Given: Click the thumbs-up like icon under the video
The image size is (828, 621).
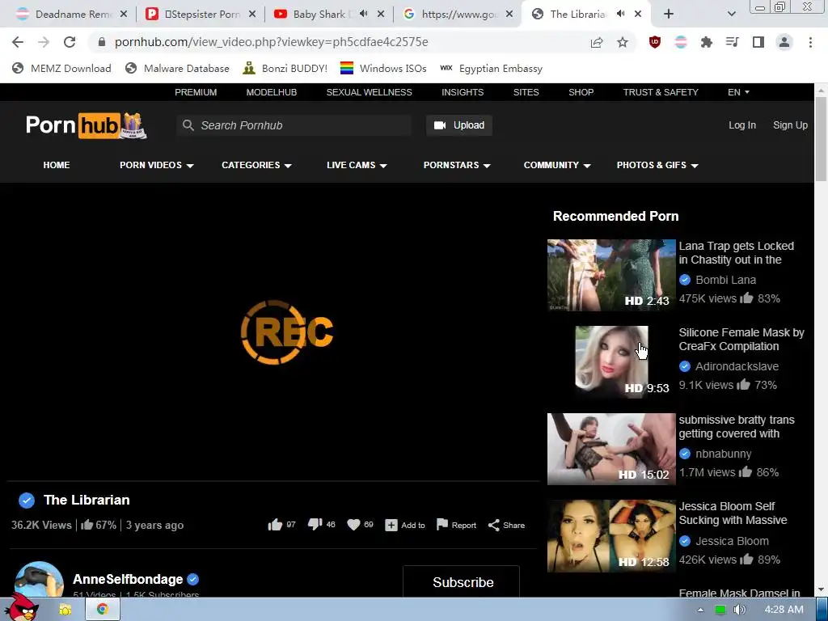Looking at the screenshot, I should (x=275, y=525).
